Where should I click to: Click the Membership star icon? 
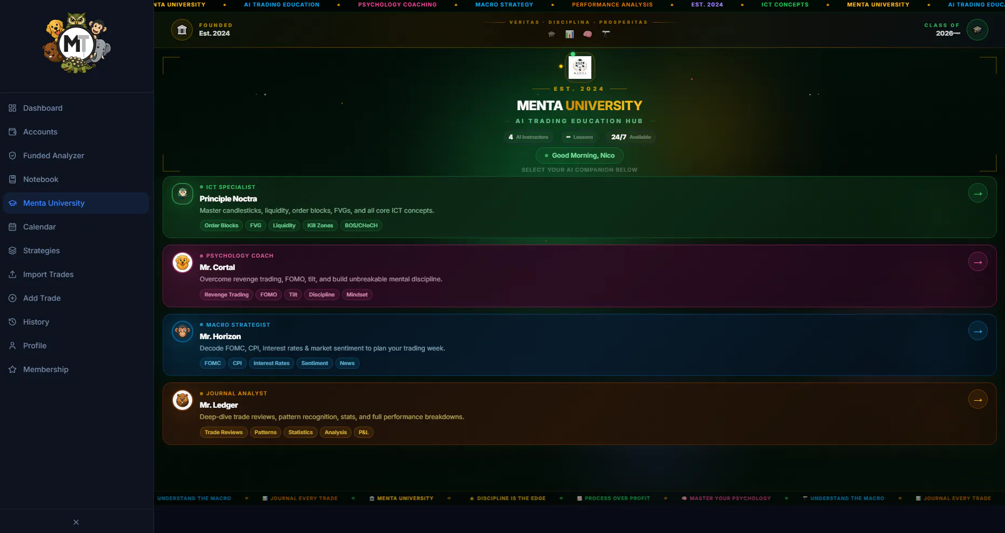click(12, 369)
